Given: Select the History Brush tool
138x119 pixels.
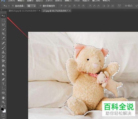Looking at the screenshot, I should click(3, 57).
